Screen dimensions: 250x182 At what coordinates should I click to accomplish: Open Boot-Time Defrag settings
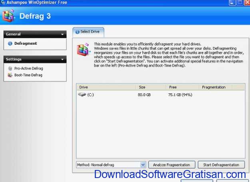(x=28, y=75)
